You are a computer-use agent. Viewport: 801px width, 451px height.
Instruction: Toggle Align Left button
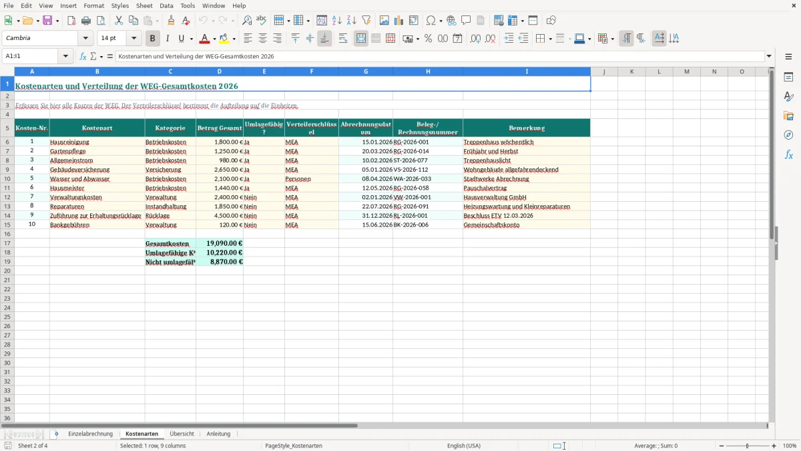point(248,39)
